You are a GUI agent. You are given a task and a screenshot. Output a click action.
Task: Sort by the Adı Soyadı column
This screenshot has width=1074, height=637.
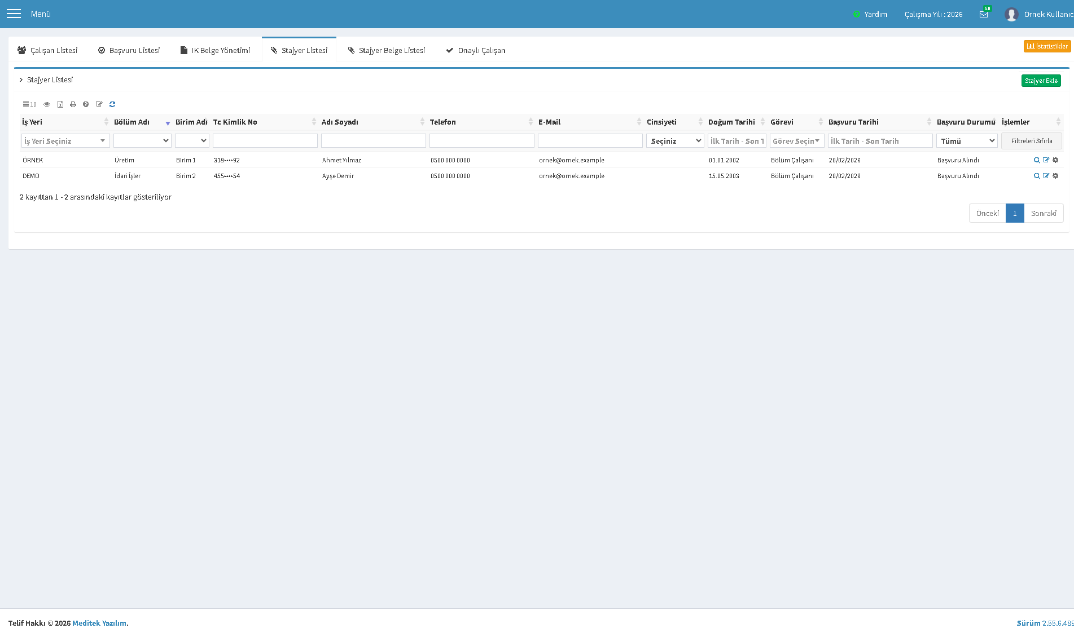(x=422, y=122)
